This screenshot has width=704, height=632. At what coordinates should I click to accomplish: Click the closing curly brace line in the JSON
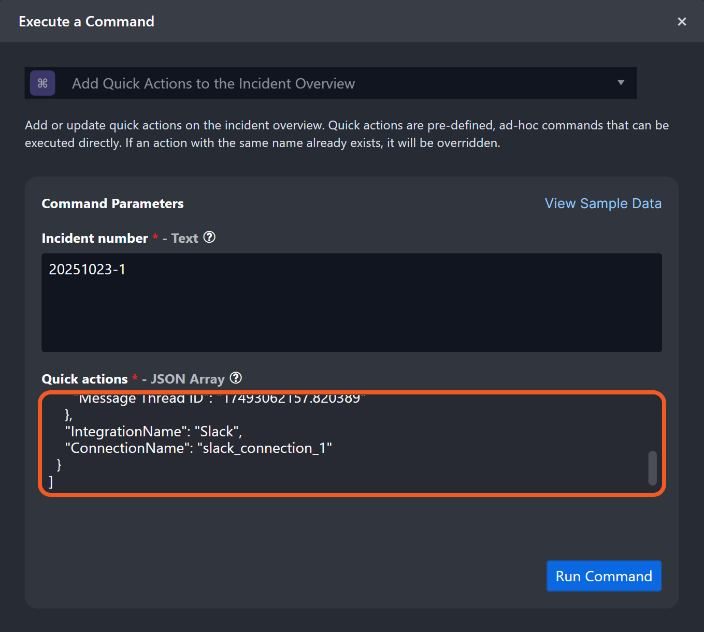tap(59, 465)
